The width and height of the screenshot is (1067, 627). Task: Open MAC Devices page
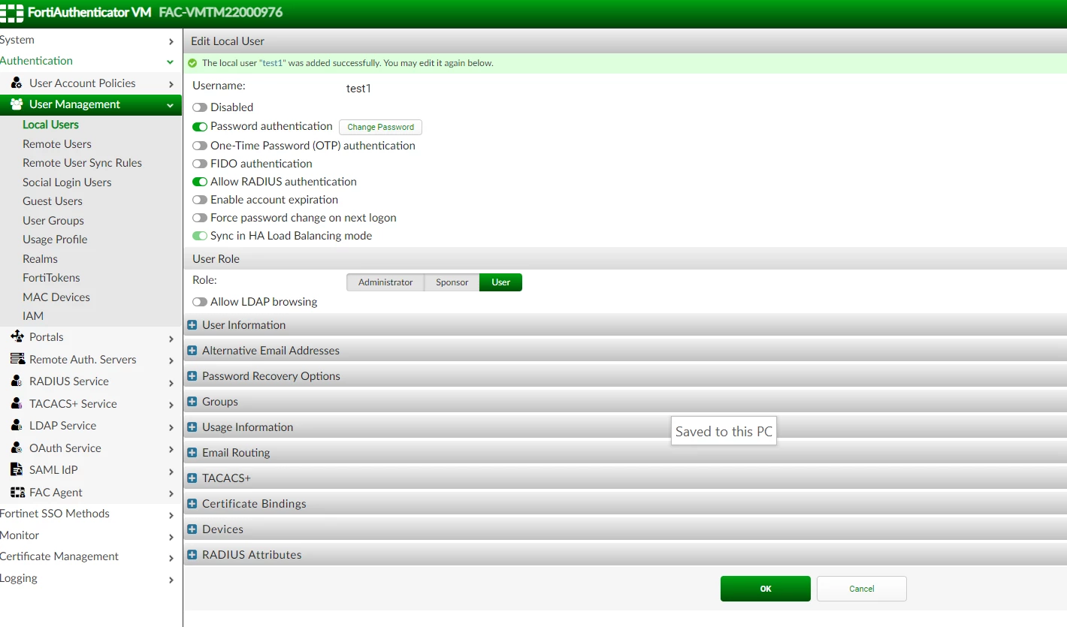56,297
